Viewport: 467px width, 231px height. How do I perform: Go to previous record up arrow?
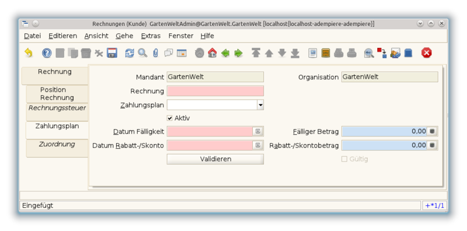tap(269, 53)
